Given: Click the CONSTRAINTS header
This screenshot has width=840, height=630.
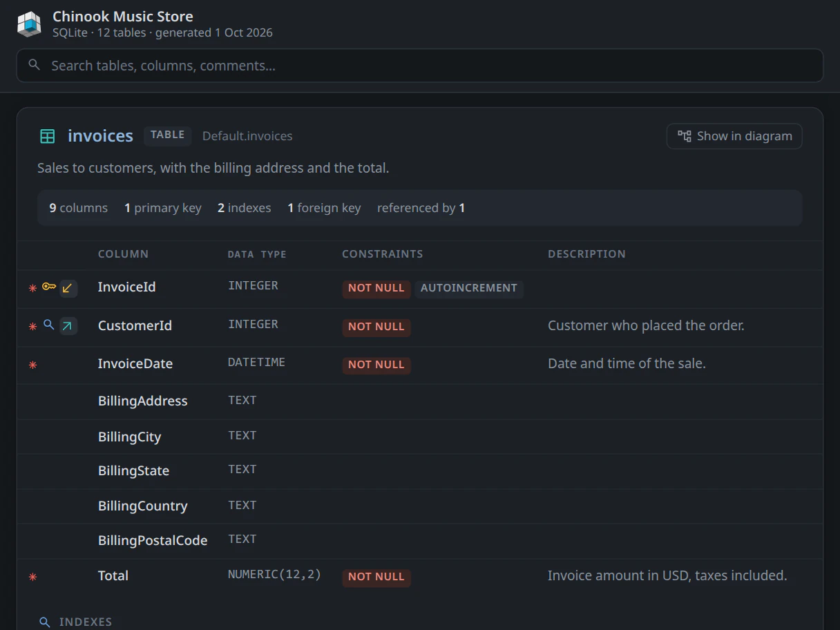Looking at the screenshot, I should point(383,254).
